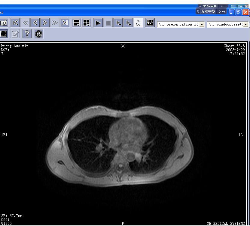Viewport: 250px width, 226px height.
Task: Click the IME punctuation mode toggle
Action: 224,11
